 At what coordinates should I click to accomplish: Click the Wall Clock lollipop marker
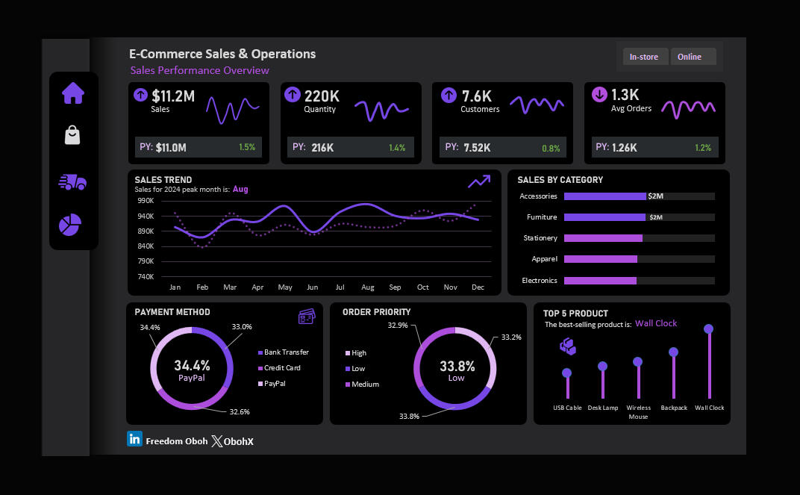tap(708, 329)
